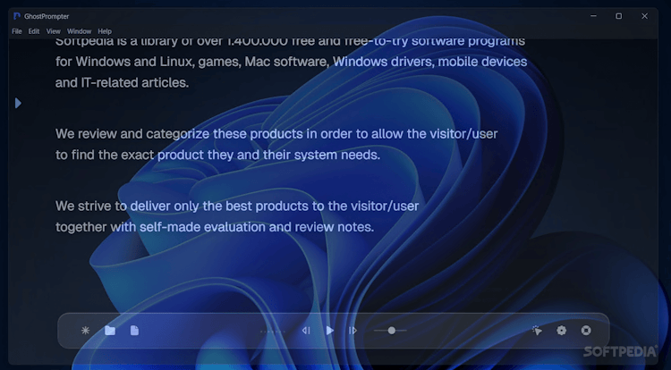The width and height of the screenshot is (671, 370).
Task: Minimize the GhostPrompter window
Action: pos(593,16)
